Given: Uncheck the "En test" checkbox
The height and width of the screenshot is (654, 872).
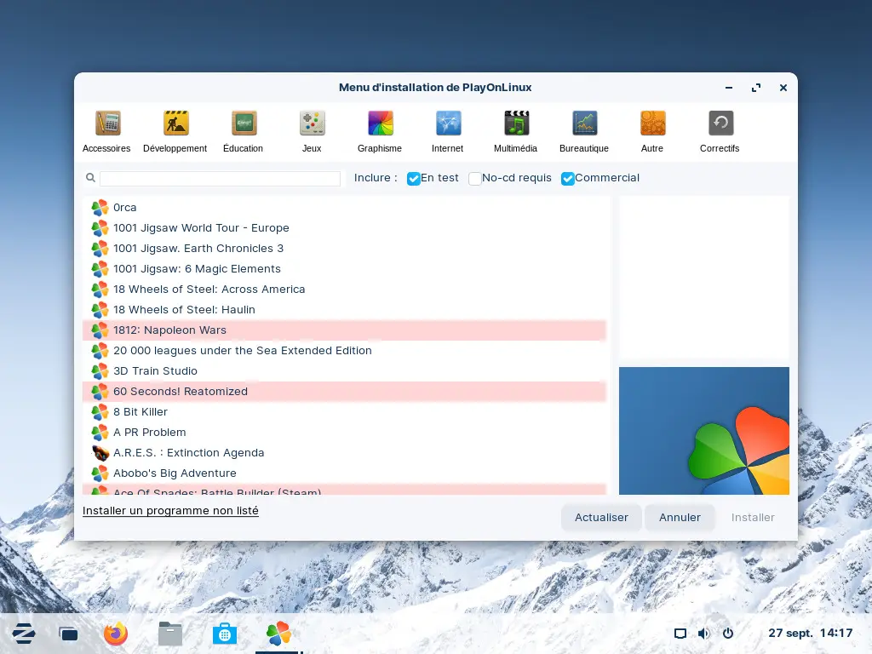Looking at the screenshot, I should [414, 179].
